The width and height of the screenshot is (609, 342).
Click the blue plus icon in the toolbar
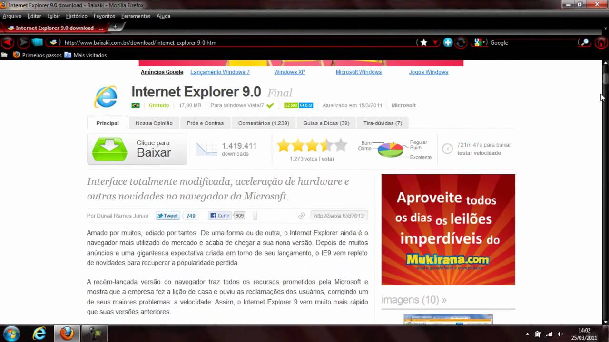pyautogui.click(x=448, y=42)
